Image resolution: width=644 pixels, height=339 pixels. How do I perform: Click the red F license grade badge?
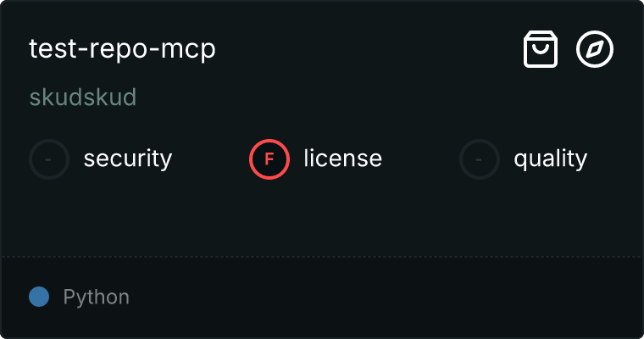tap(269, 159)
